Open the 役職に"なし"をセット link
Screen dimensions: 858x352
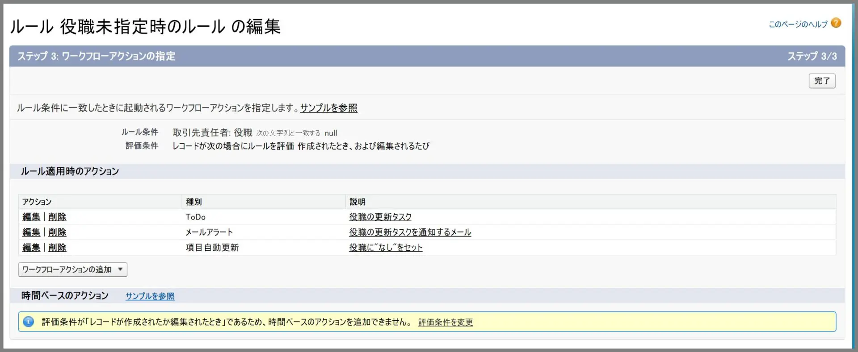coord(385,247)
